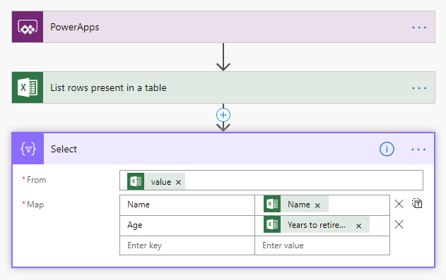Image resolution: width=446 pixels, height=280 pixels.
Task: Remove the value token from From field
Action: coord(178,182)
